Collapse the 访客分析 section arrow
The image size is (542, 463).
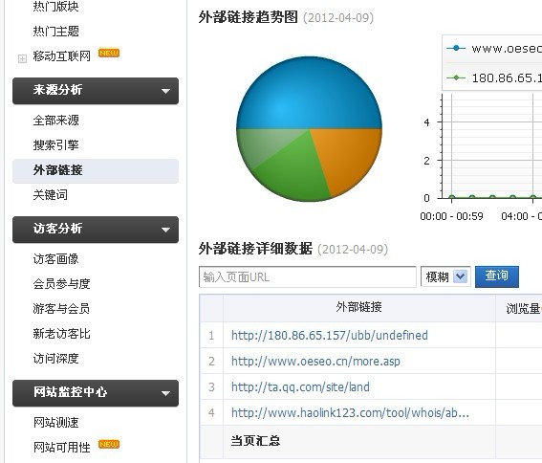click(165, 230)
